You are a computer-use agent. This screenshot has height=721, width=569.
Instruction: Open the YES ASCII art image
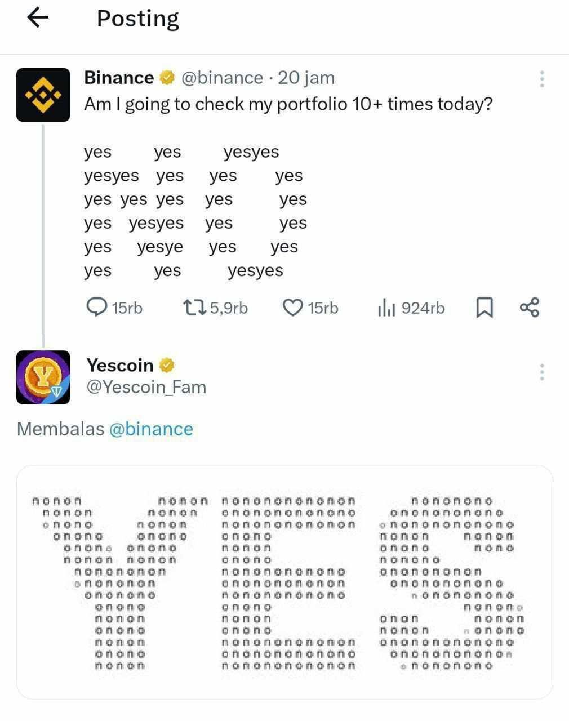click(284, 582)
